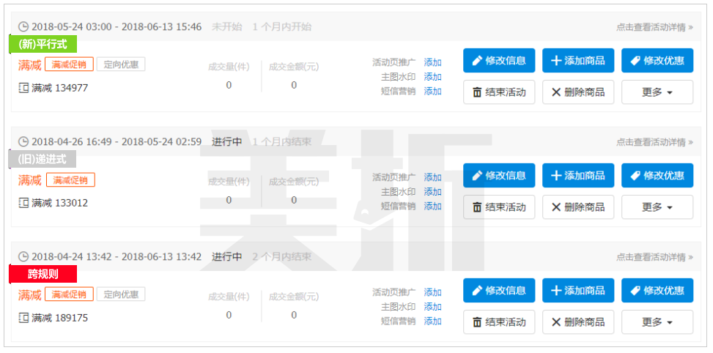The image size is (713, 353).
Task: Click 满减促销 tag in 满减 189175 row
Action: 69,294
